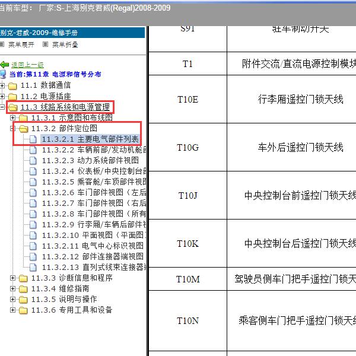The width and height of the screenshot is (356, 356).
Task: Expand the 11.3.1 示意图和布线图 node
Action: coord(12,117)
